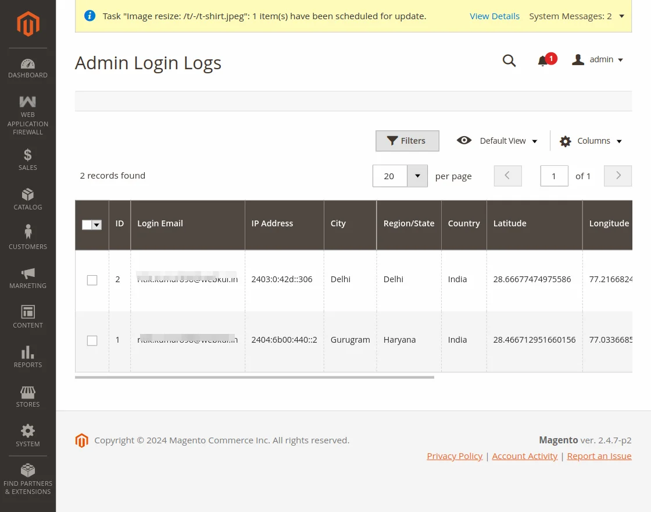Click the Filters button
Image resolution: width=651 pixels, height=512 pixels.
pos(407,140)
